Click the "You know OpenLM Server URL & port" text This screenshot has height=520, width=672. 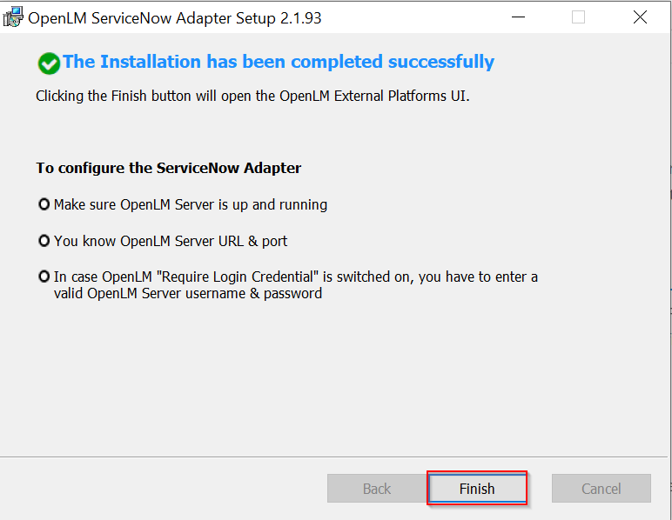click(x=171, y=241)
